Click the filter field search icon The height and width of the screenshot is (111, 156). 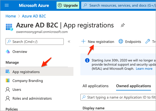click(x=84, y=97)
